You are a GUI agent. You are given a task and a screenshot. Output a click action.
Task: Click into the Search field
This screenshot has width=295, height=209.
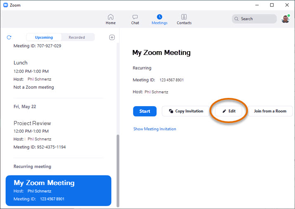click(254, 19)
